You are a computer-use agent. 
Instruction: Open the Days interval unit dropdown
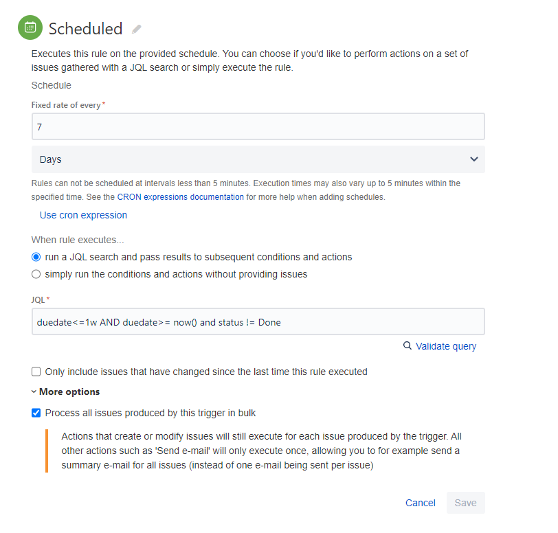pyautogui.click(x=258, y=159)
